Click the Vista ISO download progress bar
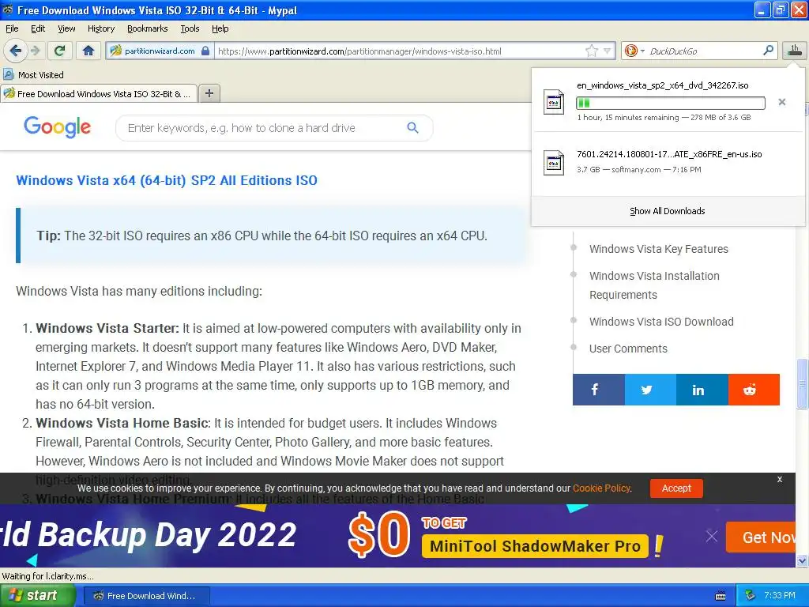Screen dimensions: 809x607 [x=670, y=103]
